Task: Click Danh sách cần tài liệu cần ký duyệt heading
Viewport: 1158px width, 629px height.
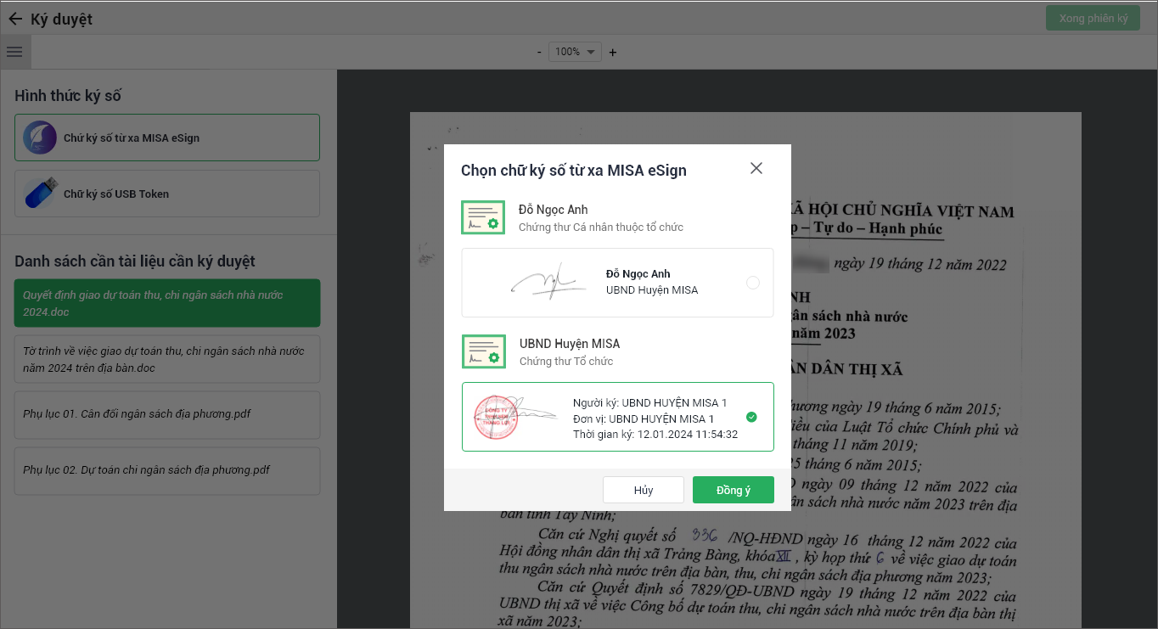Action: coord(135,261)
